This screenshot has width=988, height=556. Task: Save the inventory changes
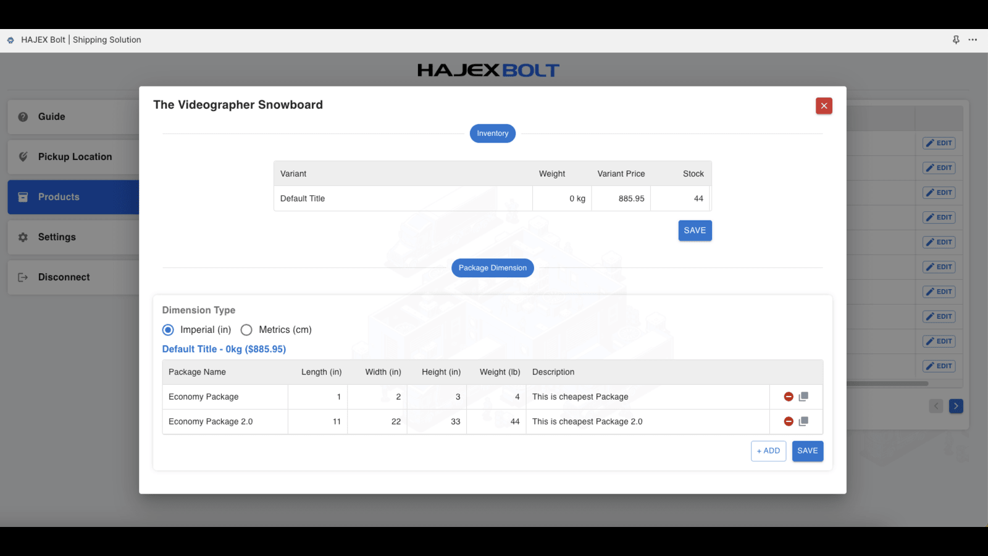(x=695, y=230)
